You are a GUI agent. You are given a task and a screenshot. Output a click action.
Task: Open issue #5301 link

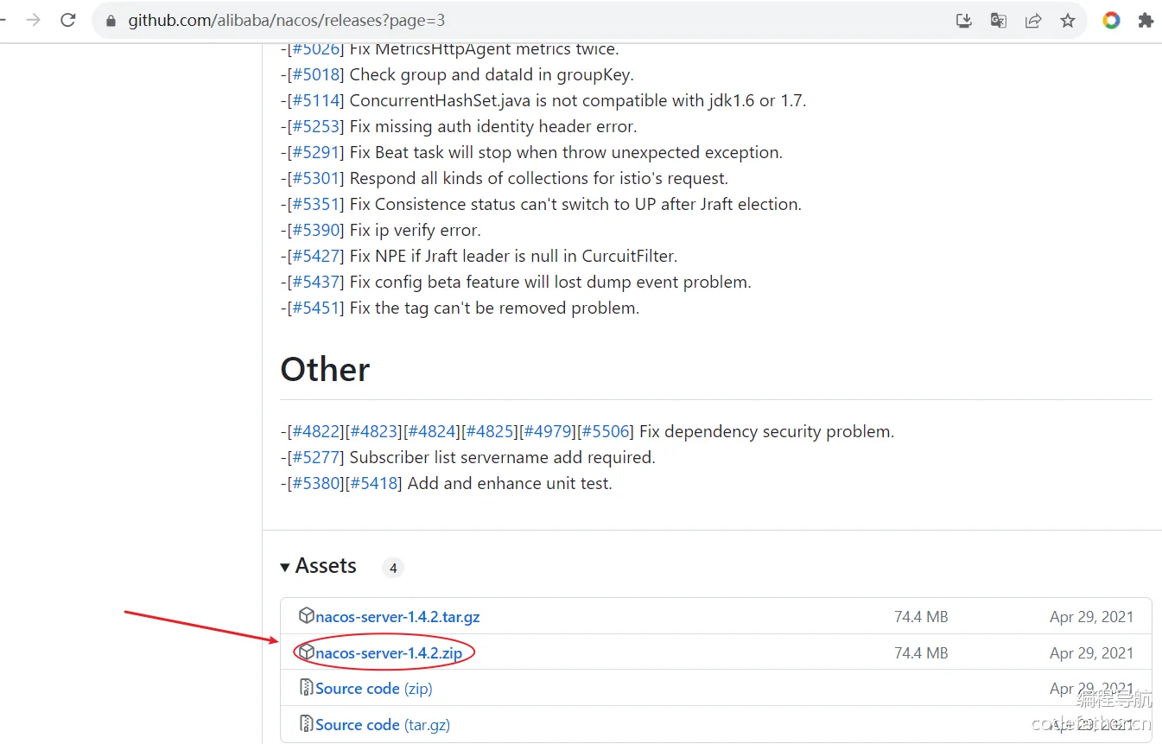tap(314, 179)
